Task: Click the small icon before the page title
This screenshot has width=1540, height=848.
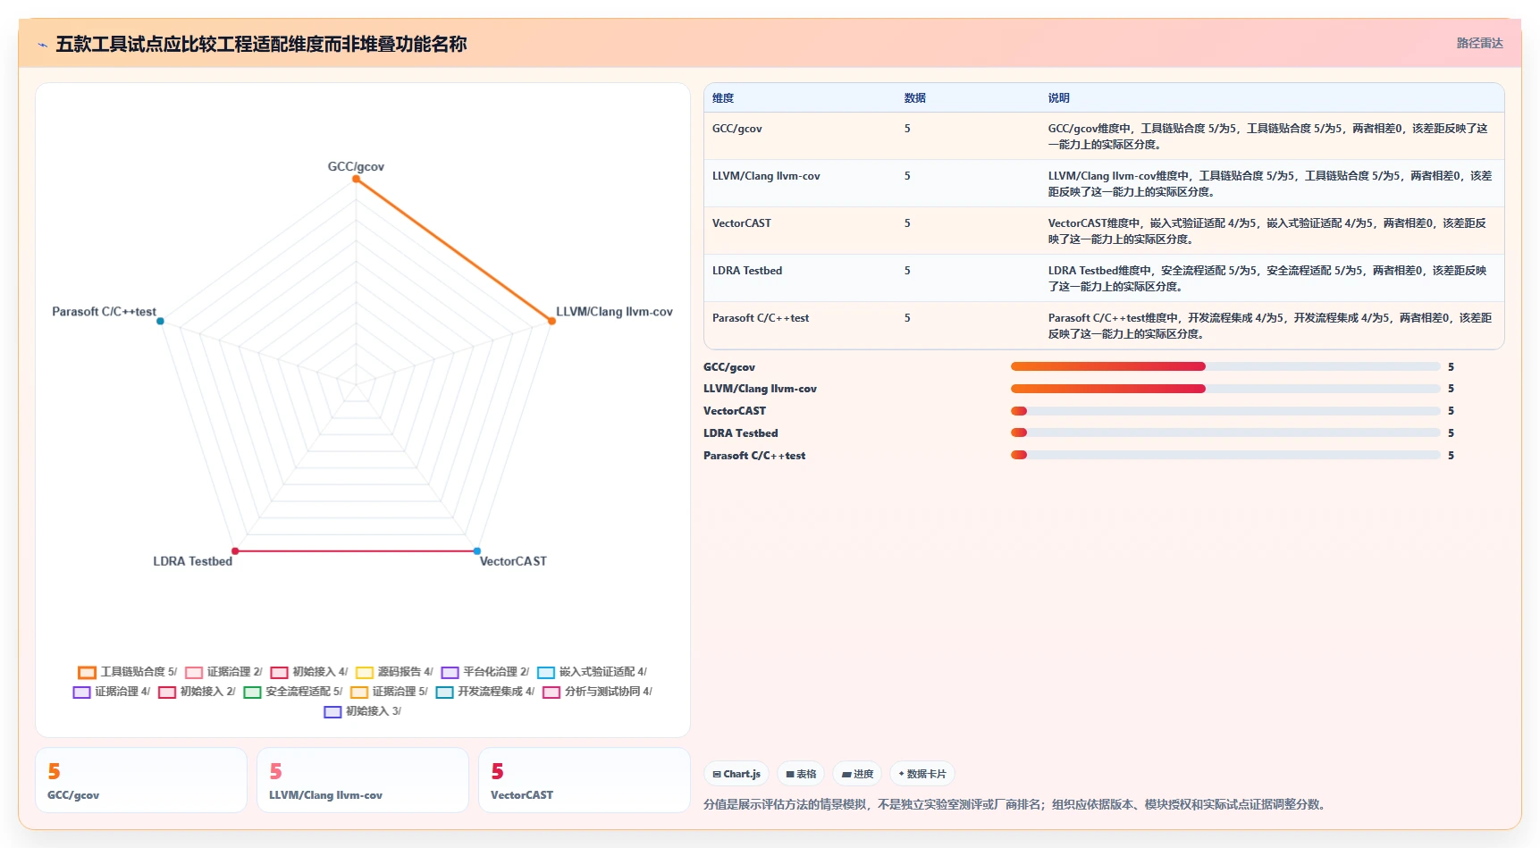Action: [x=42, y=45]
